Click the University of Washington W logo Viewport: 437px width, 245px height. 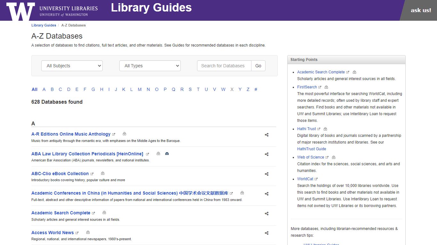click(20, 11)
